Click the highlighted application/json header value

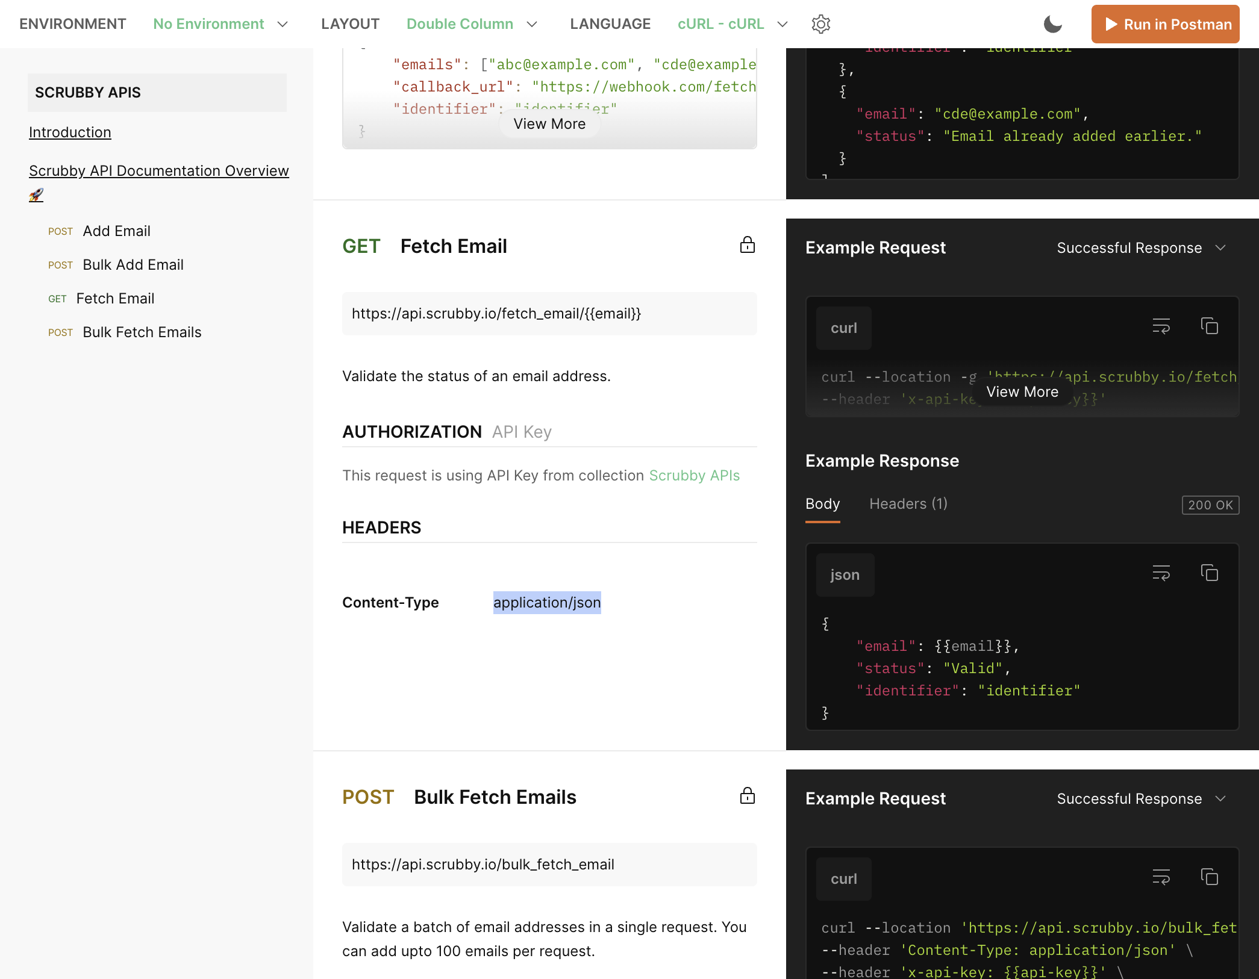pyautogui.click(x=547, y=603)
